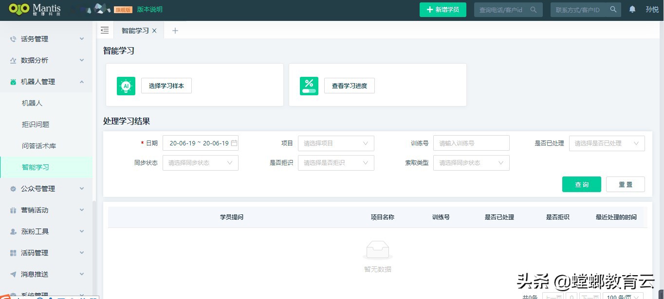Click the 查询 search button
Viewport: 664px width, 299px height.
coord(581,184)
